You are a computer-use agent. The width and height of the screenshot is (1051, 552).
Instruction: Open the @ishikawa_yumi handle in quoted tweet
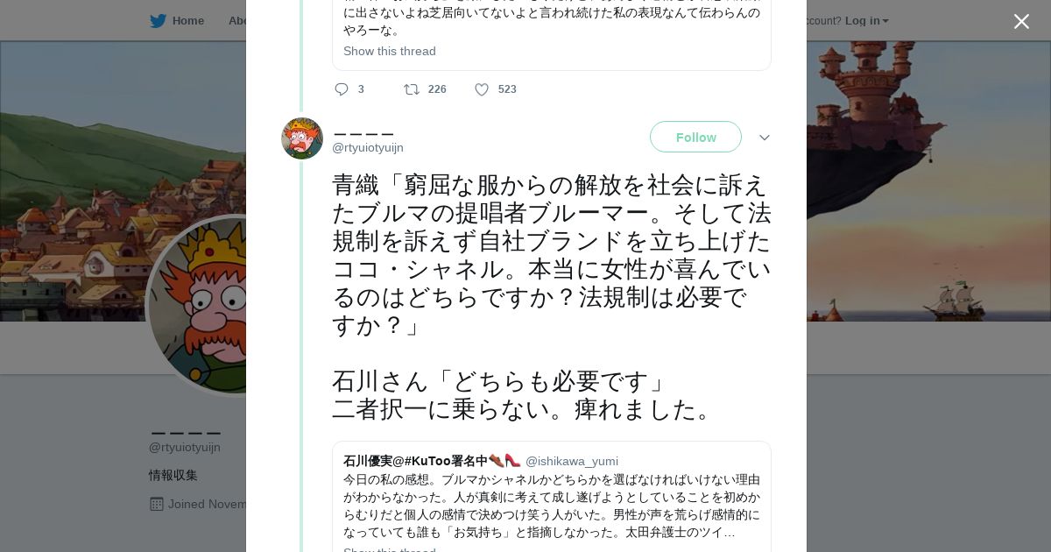pyautogui.click(x=572, y=461)
